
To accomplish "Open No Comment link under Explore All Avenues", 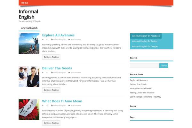I will (76, 39).
